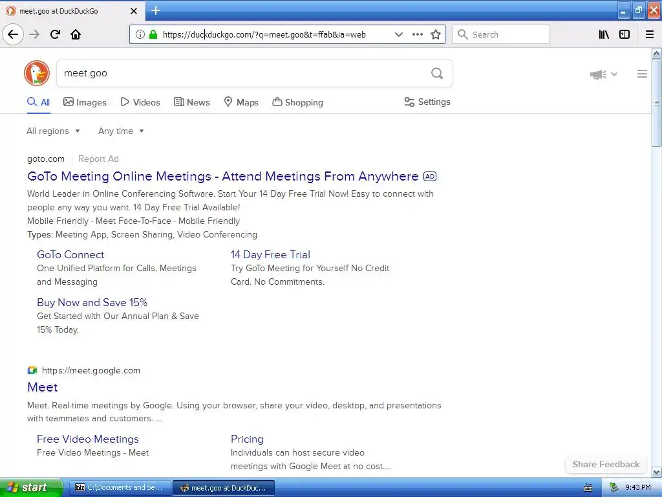Open the Firefox home page

[x=76, y=34]
